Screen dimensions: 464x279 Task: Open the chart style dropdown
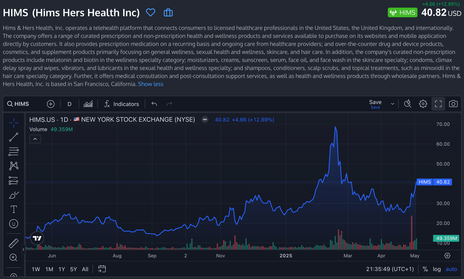pos(88,104)
